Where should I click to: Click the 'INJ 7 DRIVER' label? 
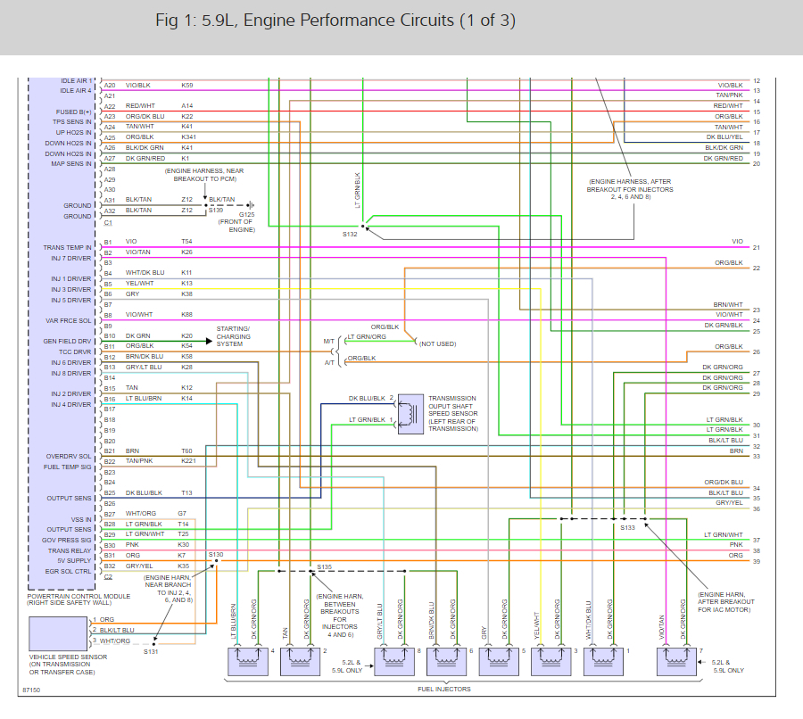(71, 258)
